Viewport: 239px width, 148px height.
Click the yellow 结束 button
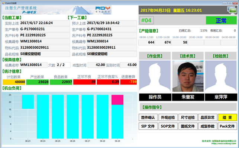(x=227, y=118)
